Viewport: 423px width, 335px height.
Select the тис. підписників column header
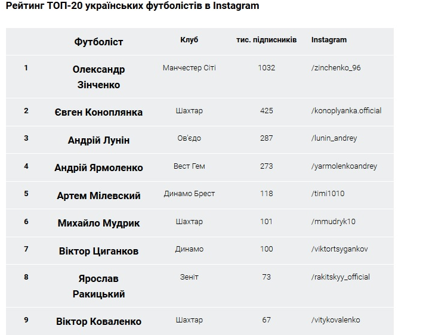[x=267, y=40]
